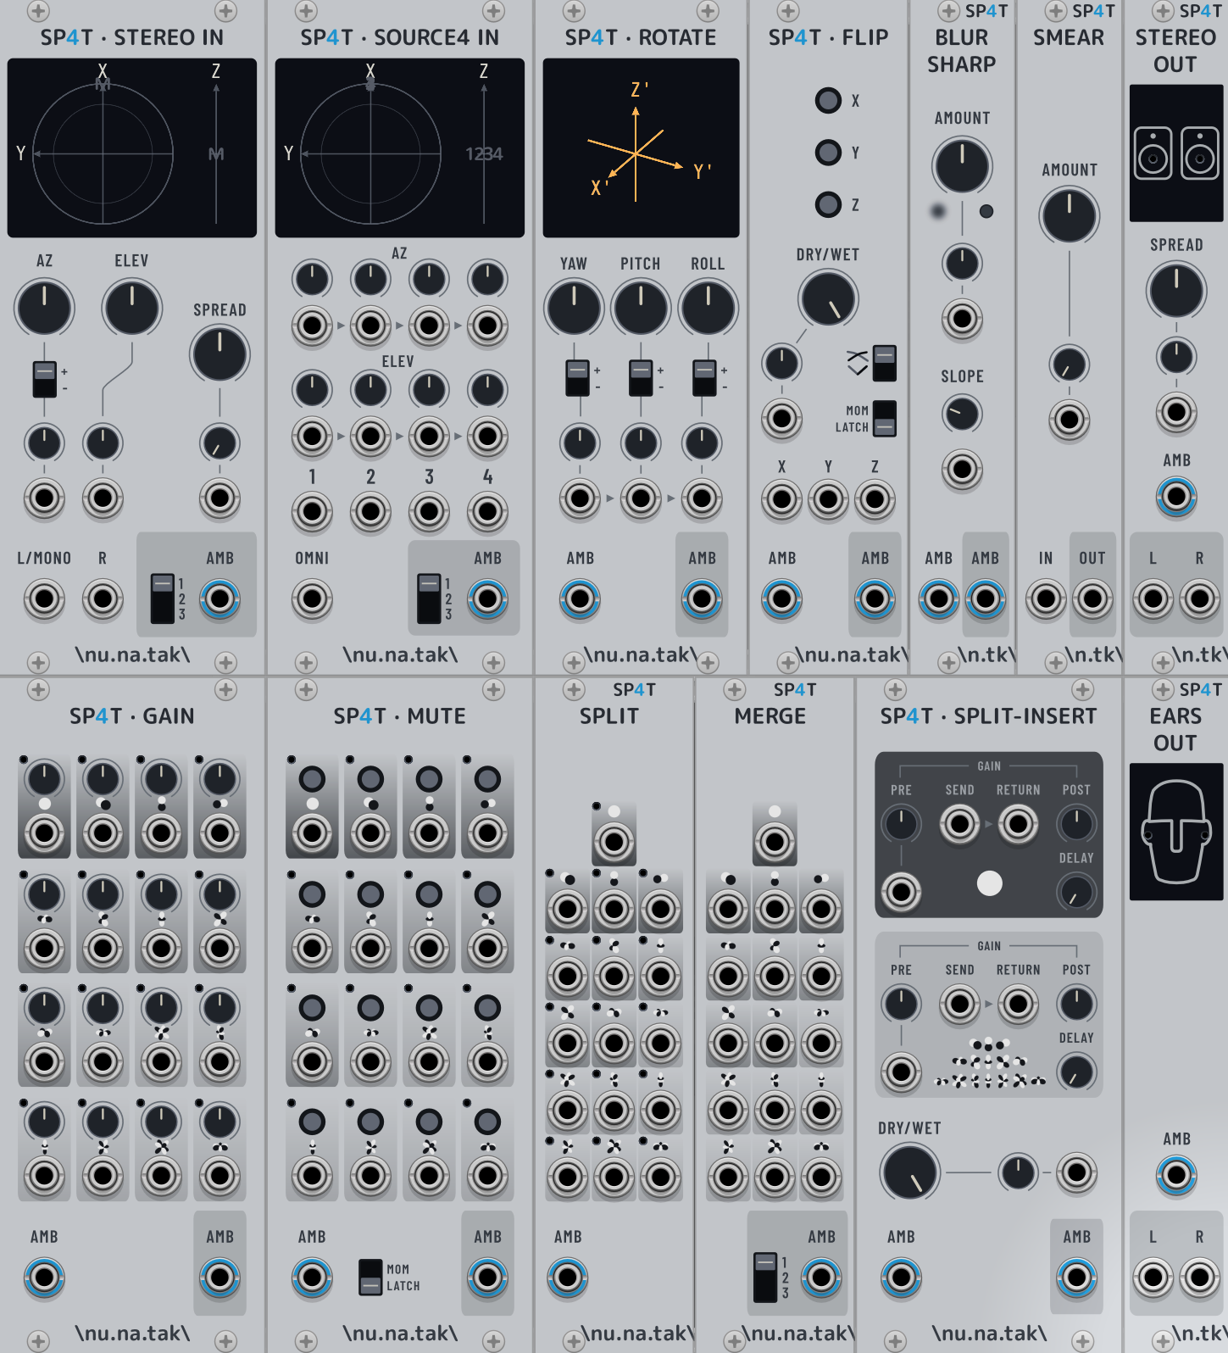
Task: Click the SLOPE knob on Blur Sharp
Action: click(x=962, y=414)
